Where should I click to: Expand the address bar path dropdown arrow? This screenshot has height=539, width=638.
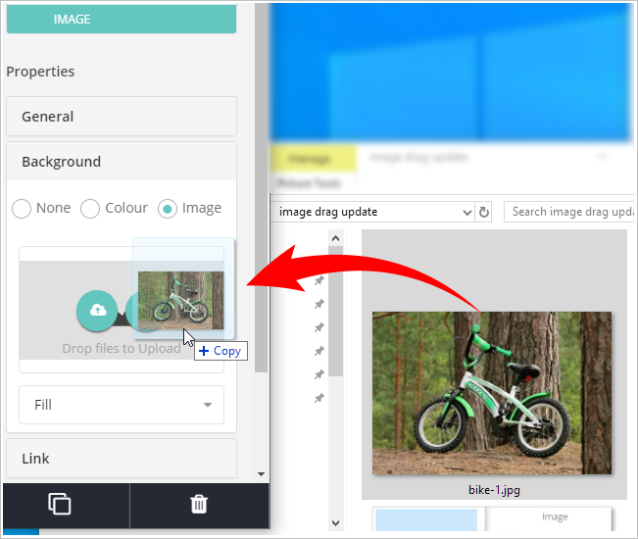[x=466, y=212]
